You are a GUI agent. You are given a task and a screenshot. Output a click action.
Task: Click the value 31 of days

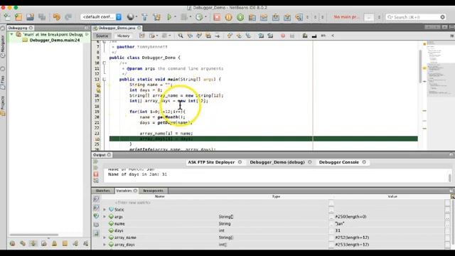click(338, 230)
